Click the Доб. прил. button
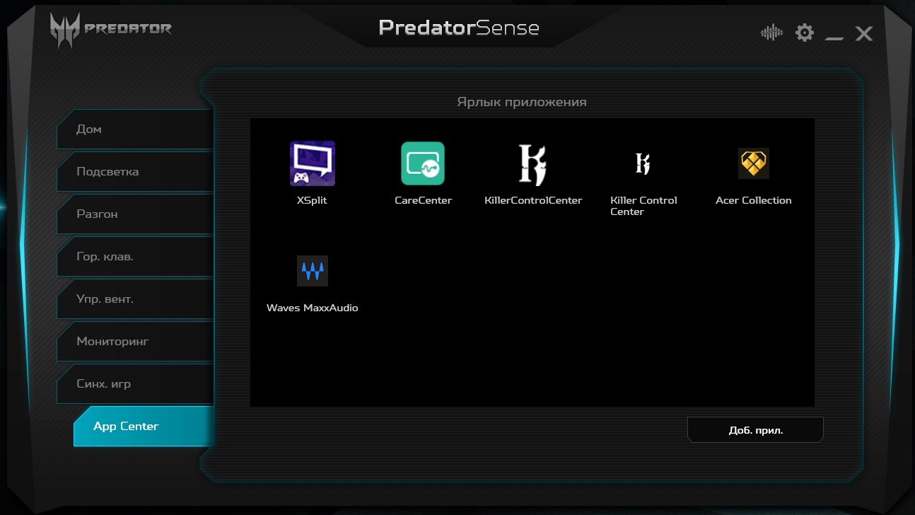 755,430
